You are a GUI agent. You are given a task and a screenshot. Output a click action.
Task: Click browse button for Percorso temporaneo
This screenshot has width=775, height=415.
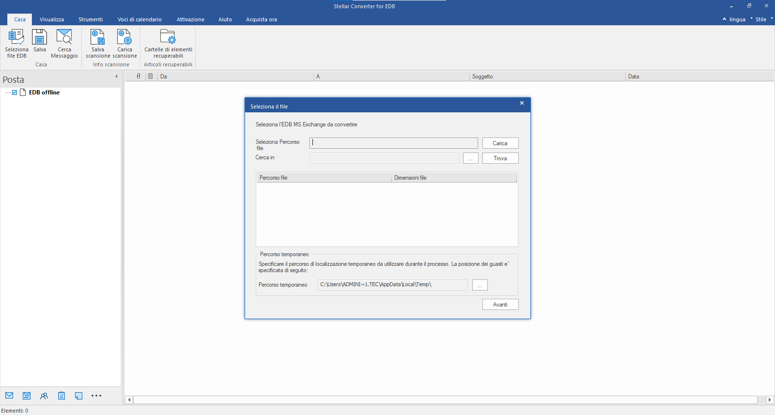click(x=480, y=285)
